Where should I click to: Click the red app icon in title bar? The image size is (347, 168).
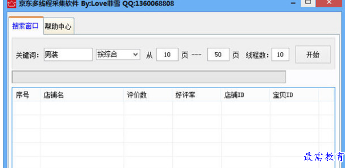coord(12,4)
